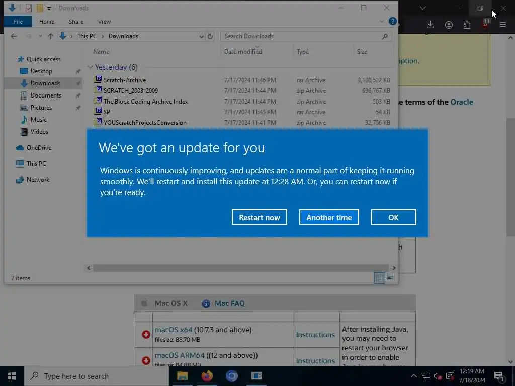Image resolution: width=515 pixels, height=386 pixels.
Task: Open the Windows Start menu
Action: 12,376
